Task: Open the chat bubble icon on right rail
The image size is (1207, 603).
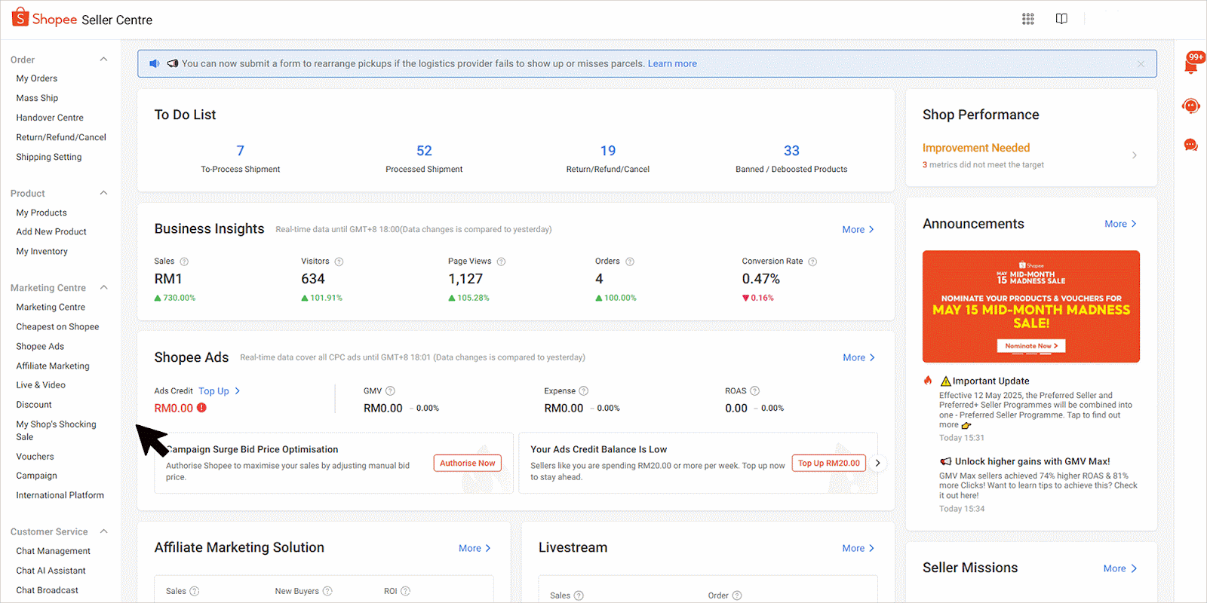Action: pos(1191,145)
